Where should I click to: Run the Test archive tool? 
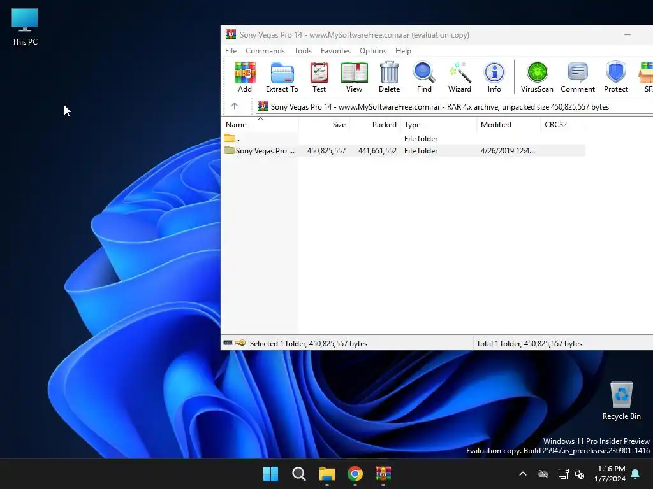319,77
